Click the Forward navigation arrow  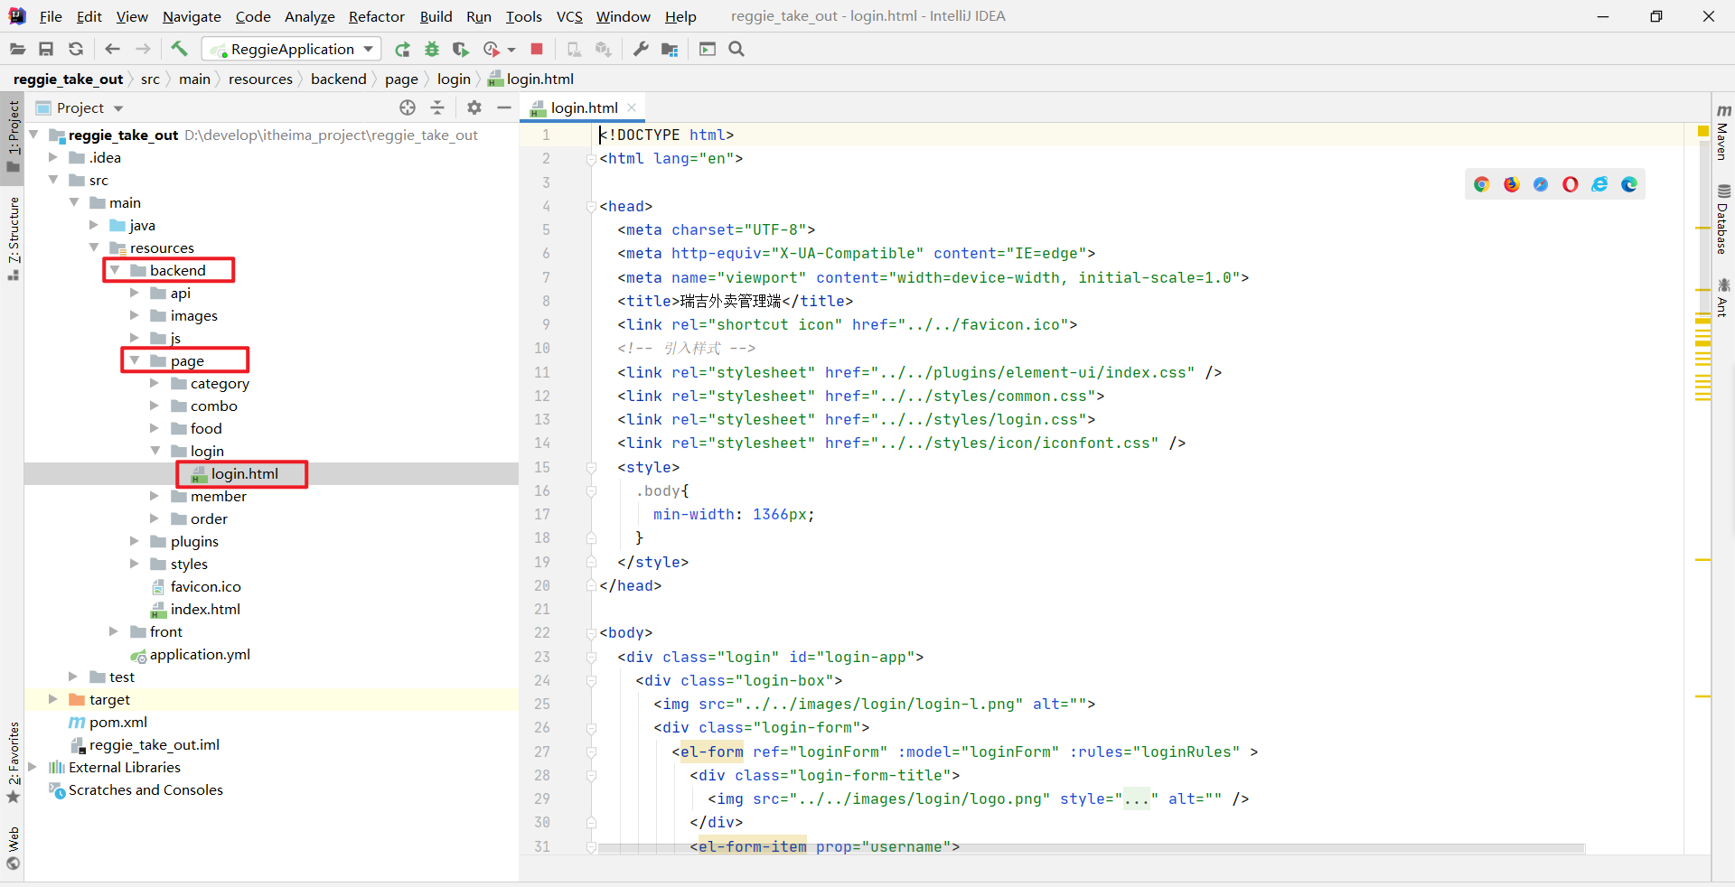[x=143, y=49]
